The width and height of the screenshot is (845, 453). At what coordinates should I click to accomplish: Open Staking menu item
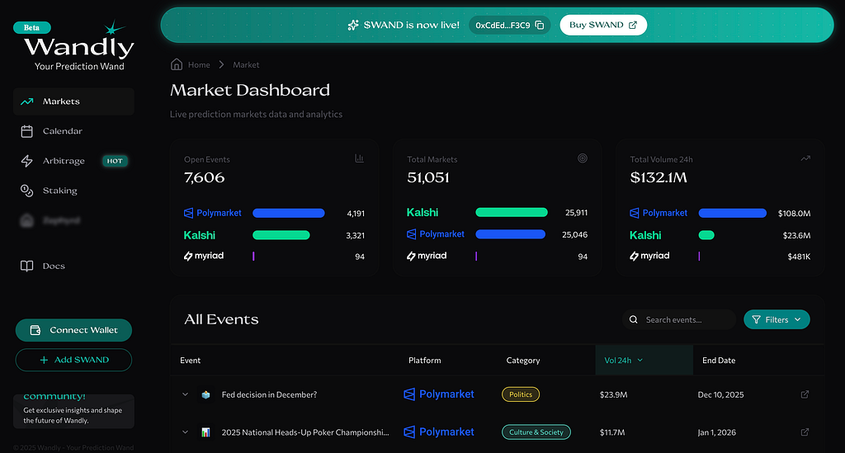pos(73,191)
